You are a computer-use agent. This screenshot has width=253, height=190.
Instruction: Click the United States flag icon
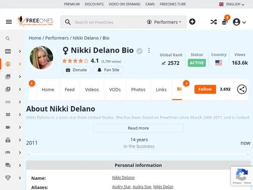coord(219,63)
